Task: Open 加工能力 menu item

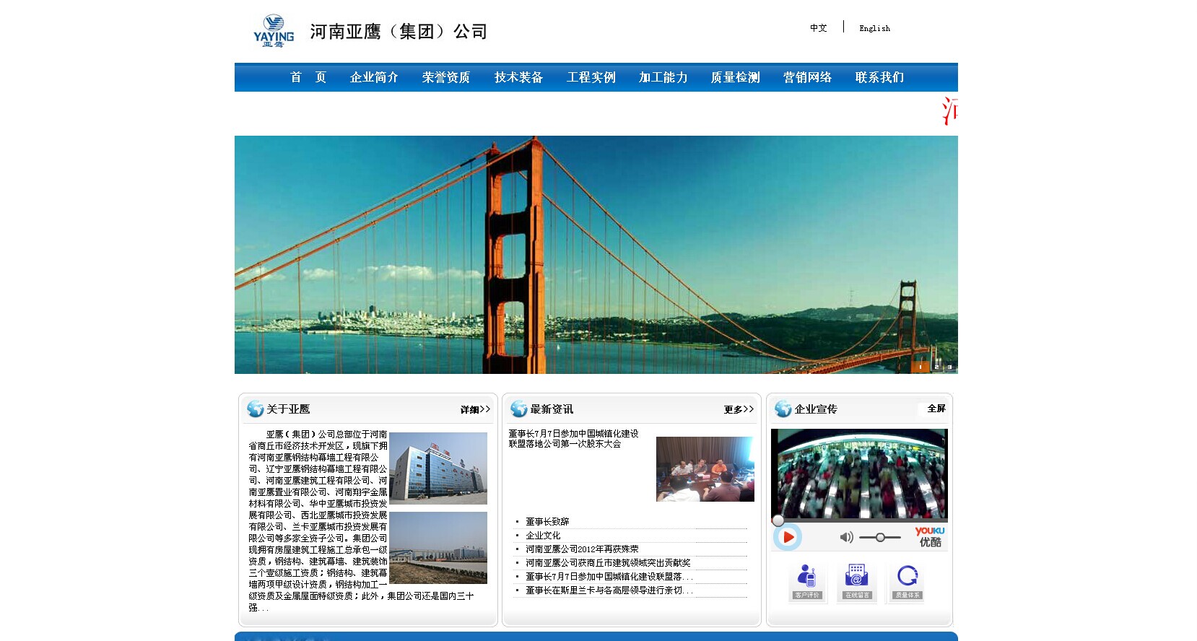Action: 663,77
